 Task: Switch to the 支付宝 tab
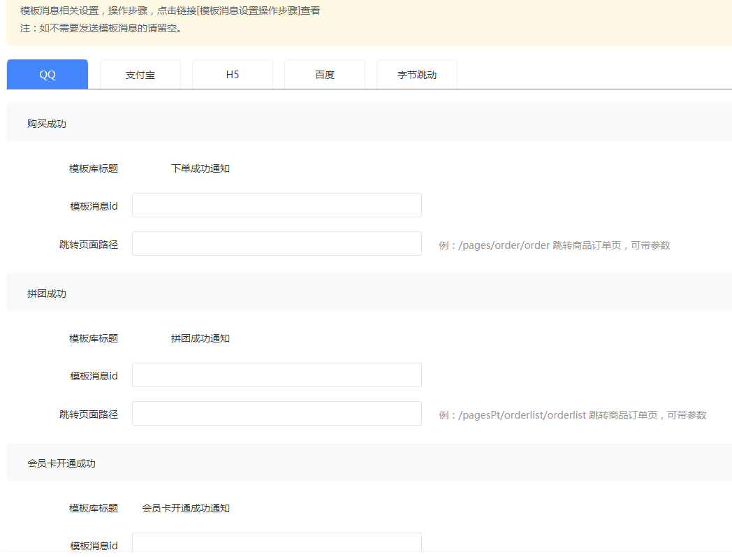click(x=140, y=74)
